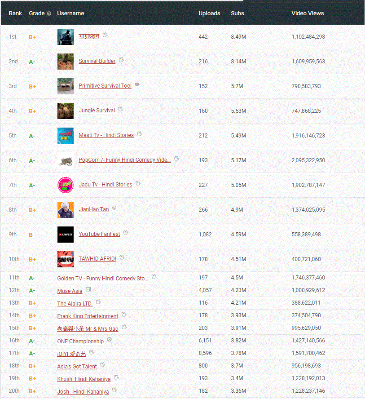This screenshot has height=399, width=365.
Task: Open Primitive Survival Tool channel page
Action: click(x=105, y=86)
